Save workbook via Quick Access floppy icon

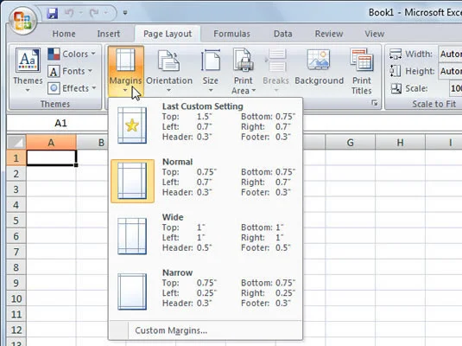click(x=53, y=13)
